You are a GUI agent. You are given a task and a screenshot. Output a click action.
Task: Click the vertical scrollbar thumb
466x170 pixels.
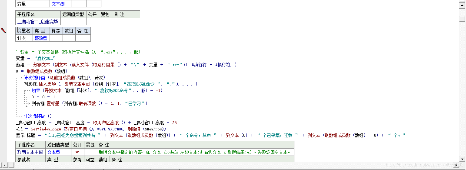point(462,19)
